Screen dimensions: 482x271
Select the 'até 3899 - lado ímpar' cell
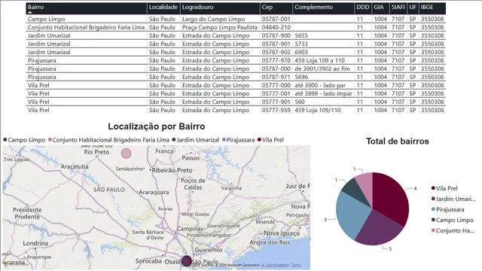coord(323,93)
